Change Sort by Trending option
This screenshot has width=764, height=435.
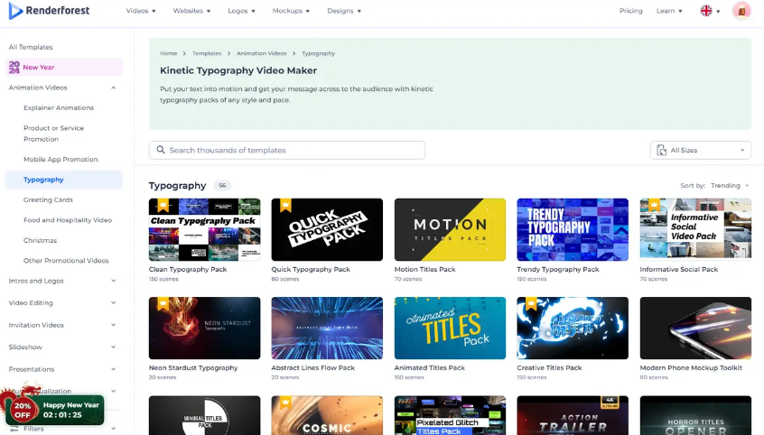pyautogui.click(x=730, y=186)
